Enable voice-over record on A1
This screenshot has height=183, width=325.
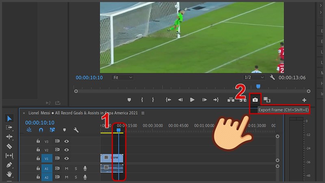(85, 168)
